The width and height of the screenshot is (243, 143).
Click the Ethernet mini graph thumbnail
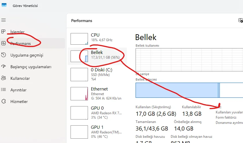tap(79, 93)
